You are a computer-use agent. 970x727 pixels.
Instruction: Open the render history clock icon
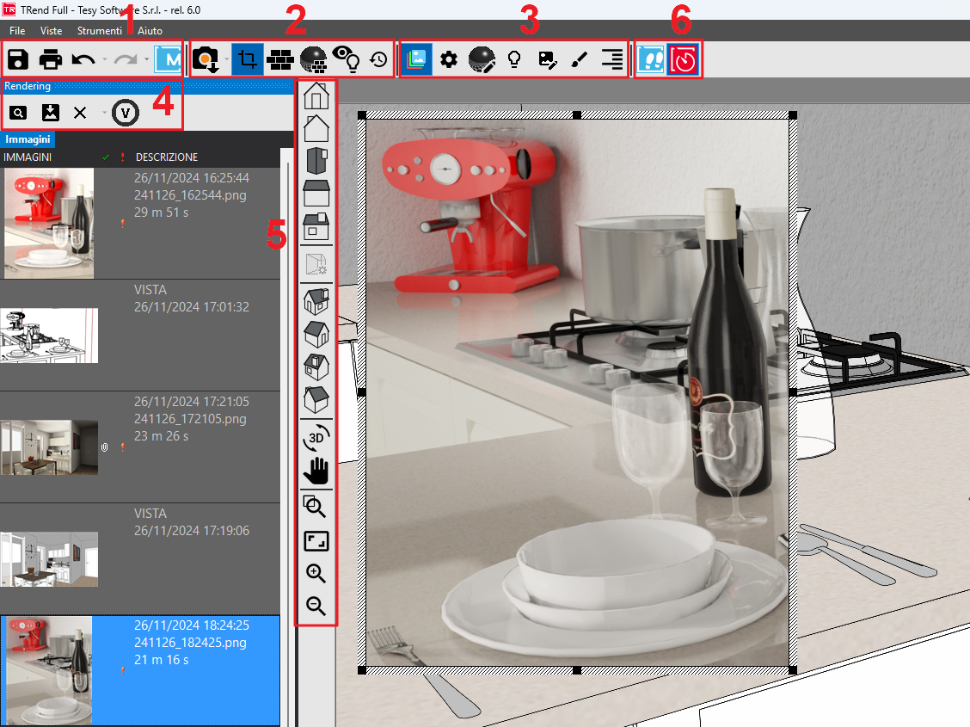[x=378, y=59]
